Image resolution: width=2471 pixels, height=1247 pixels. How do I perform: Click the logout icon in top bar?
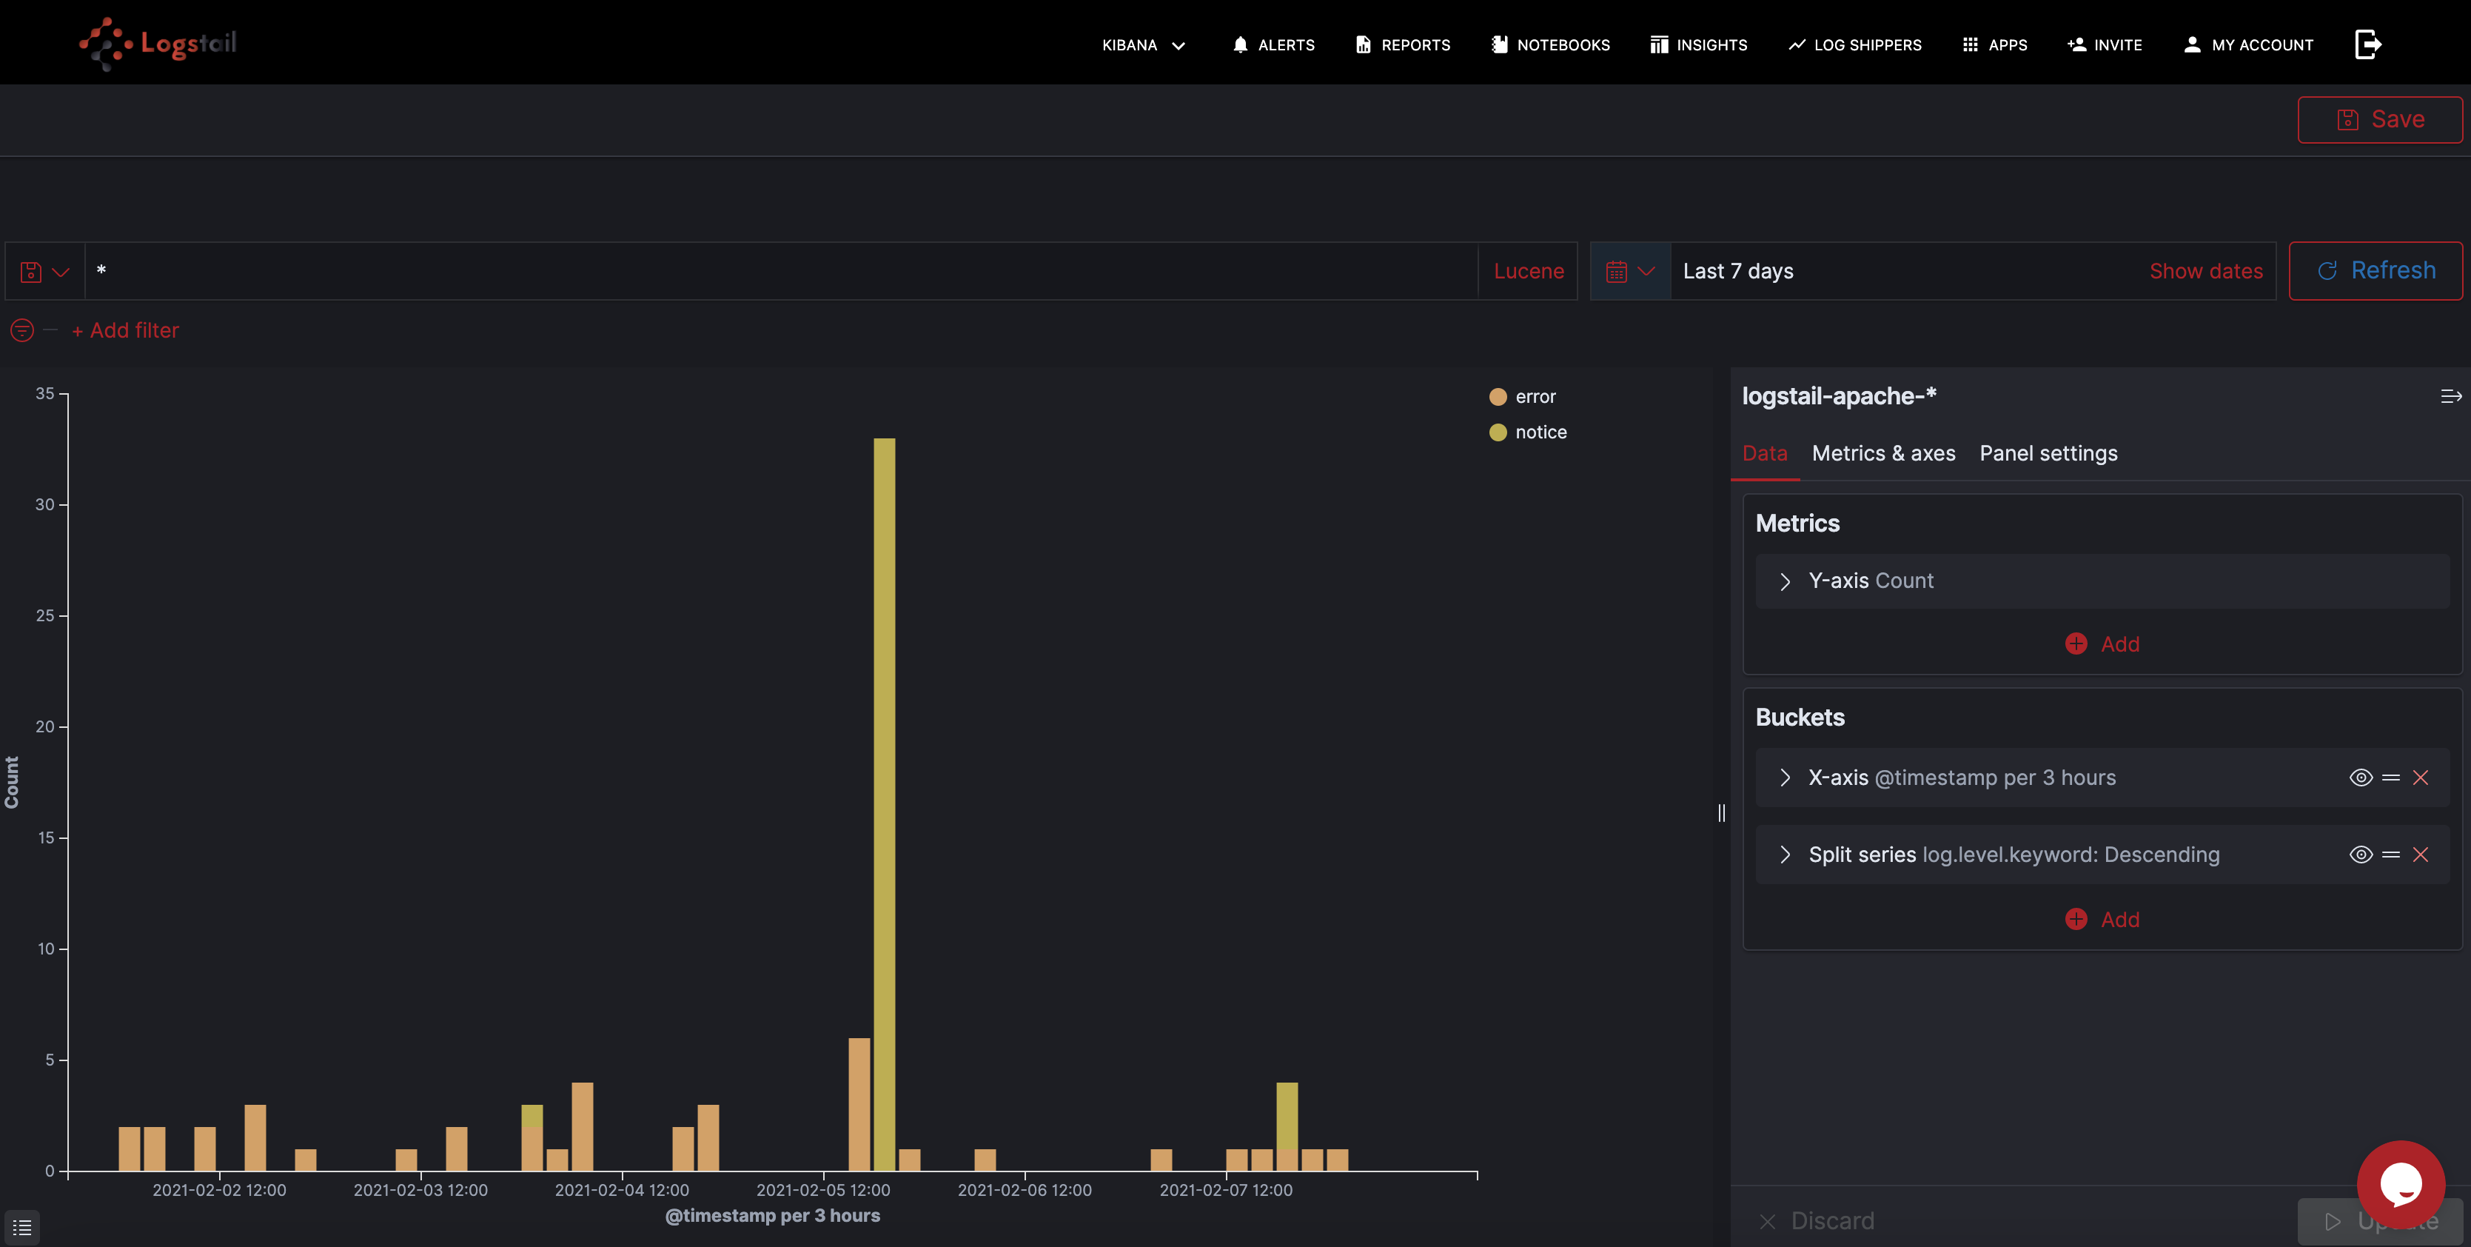coord(2367,44)
